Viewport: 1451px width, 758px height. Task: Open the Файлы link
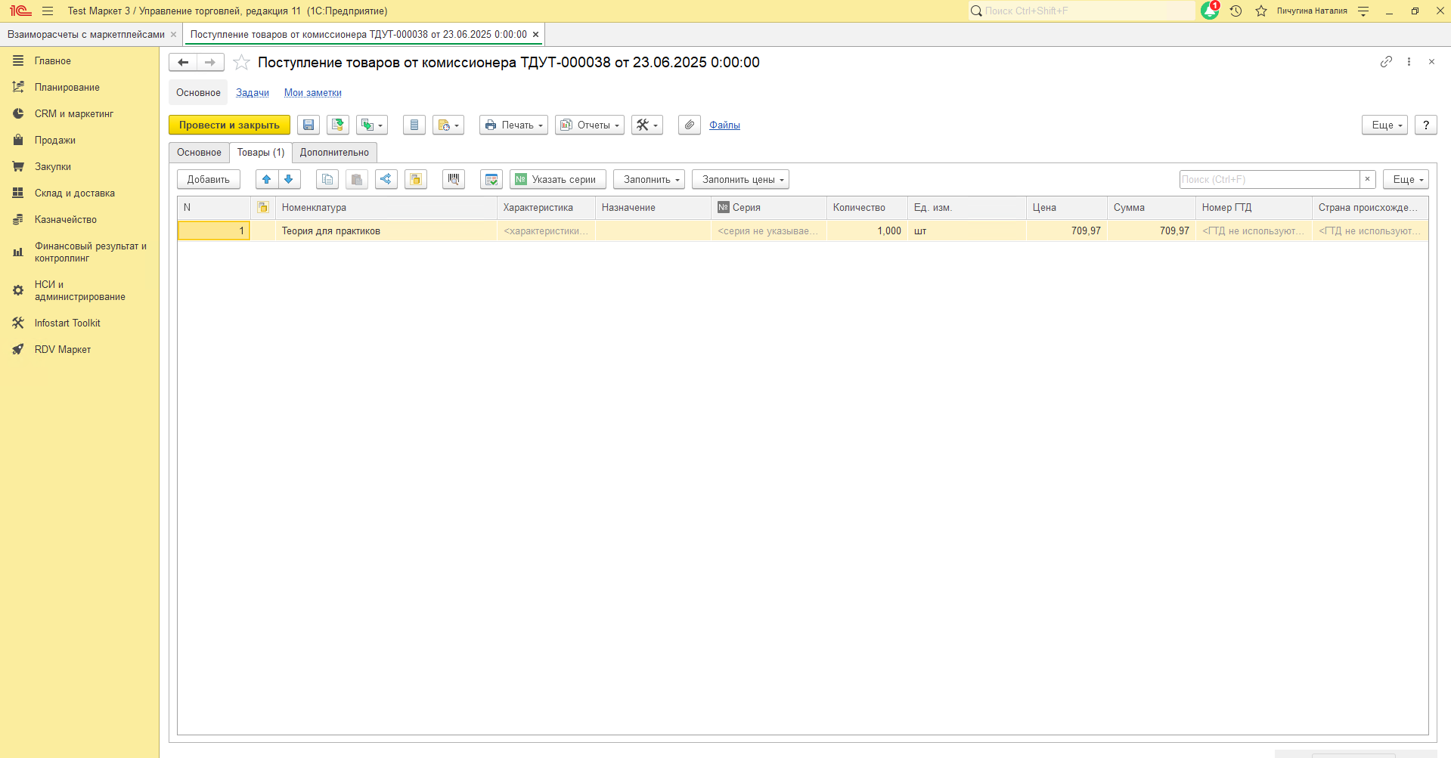click(x=724, y=125)
